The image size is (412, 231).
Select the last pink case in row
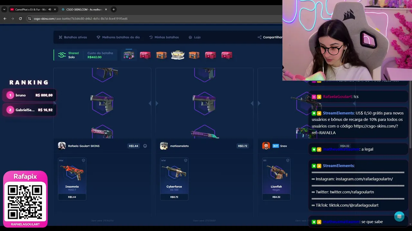pyautogui.click(x=227, y=55)
